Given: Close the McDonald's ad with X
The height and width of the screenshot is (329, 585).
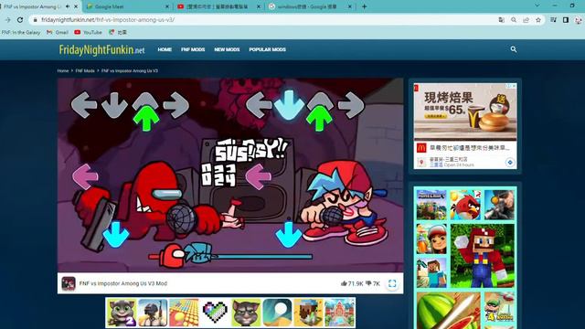Looking at the screenshot, I should coord(514,86).
